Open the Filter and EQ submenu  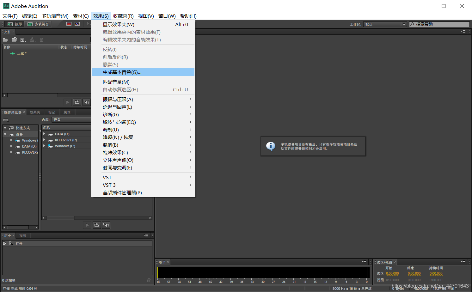(143, 122)
